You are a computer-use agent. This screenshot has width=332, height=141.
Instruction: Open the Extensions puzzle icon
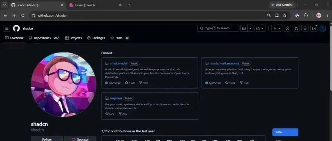click(x=306, y=15)
